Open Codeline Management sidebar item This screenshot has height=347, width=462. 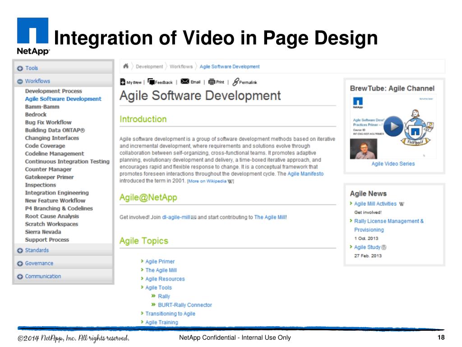(x=54, y=154)
